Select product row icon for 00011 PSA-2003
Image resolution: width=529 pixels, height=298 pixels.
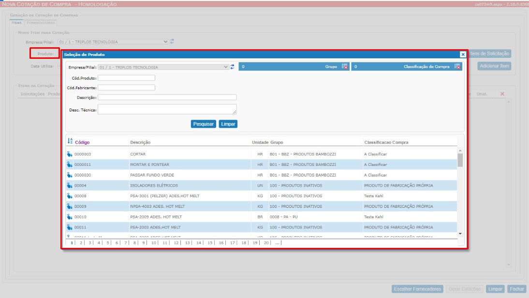pos(70,227)
